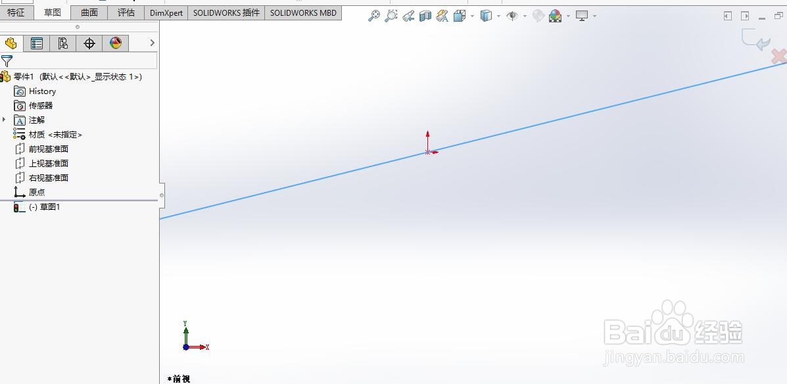Select the 前视基准面 (Front Plane)

point(48,149)
